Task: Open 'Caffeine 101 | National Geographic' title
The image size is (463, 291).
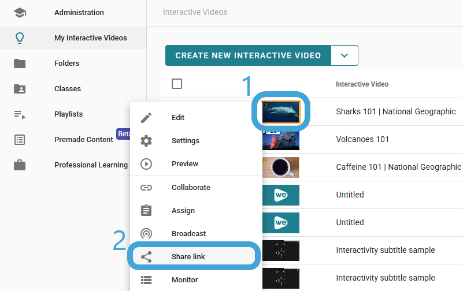Action: click(x=398, y=167)
